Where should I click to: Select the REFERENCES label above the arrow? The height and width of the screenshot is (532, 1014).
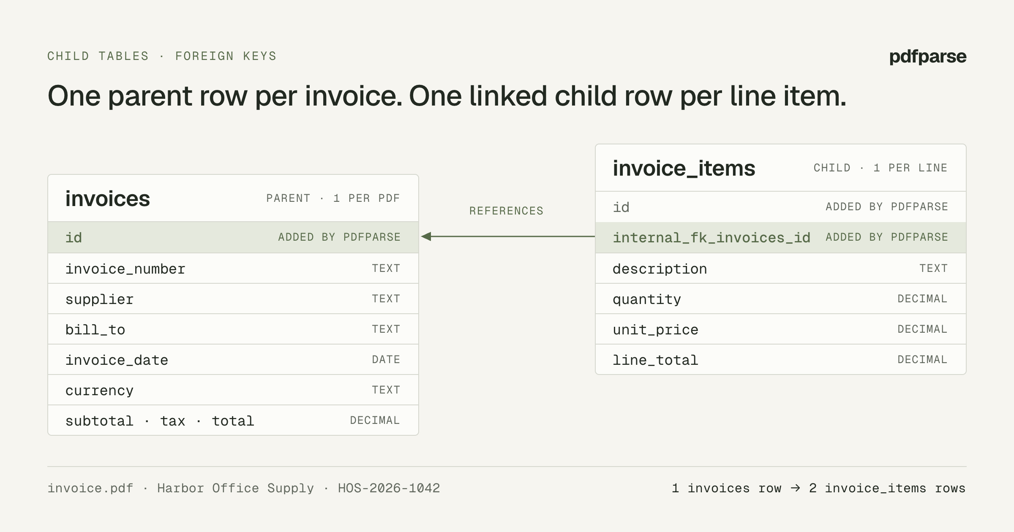point(506,211)
